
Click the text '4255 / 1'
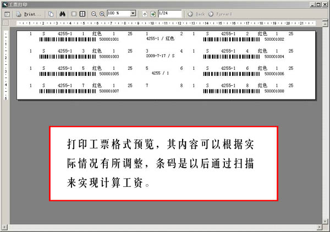(x=160, y=73)
